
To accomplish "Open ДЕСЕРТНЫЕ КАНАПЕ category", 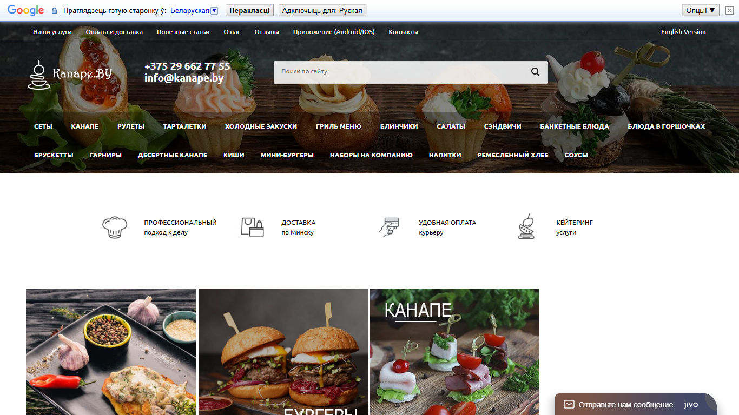I will [173, 155].
